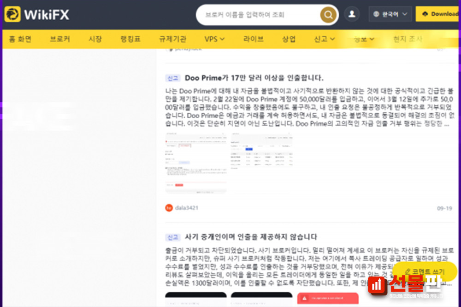Click the 선물판 watermark logo
The image size is (461, 307).
coord(406,284)
